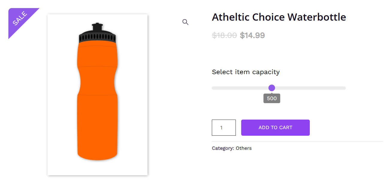Select the product photo of the orange bottle

[x=97, y=94]
